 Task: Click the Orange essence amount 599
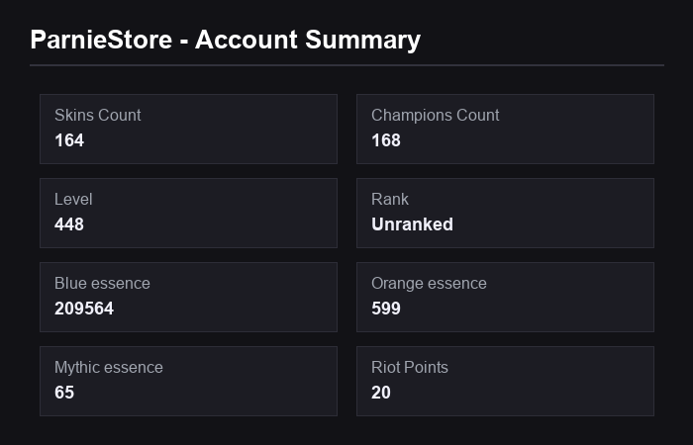[x=386, y=309]
